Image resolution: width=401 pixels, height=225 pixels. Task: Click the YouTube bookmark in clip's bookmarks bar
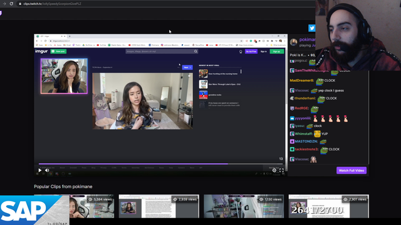[102, 45]
